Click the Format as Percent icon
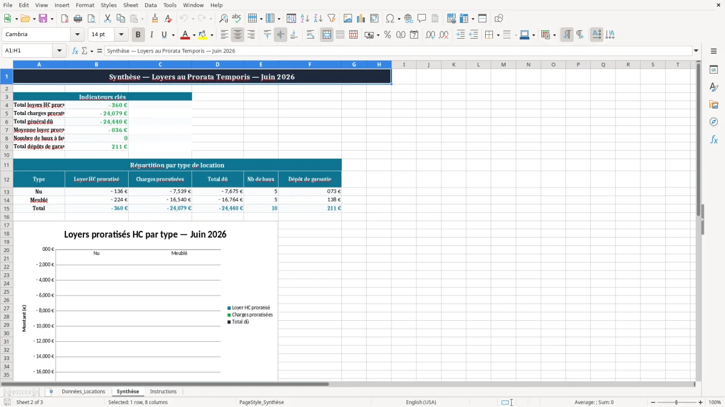Image resolution: width=725 pixels, height=407 pixels. (x=387, y=35)
